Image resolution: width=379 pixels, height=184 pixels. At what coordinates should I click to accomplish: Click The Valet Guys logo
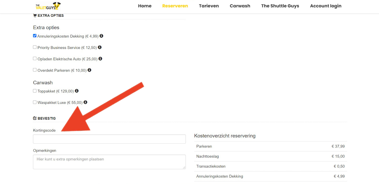click(x=48, y=6)
